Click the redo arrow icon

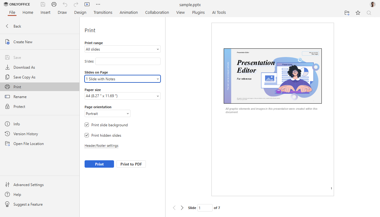[x=76, y=4]
